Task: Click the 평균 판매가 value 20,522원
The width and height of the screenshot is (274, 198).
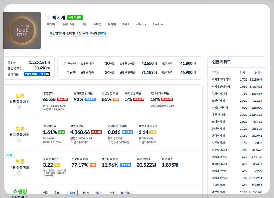Action: tap(146, 165)
